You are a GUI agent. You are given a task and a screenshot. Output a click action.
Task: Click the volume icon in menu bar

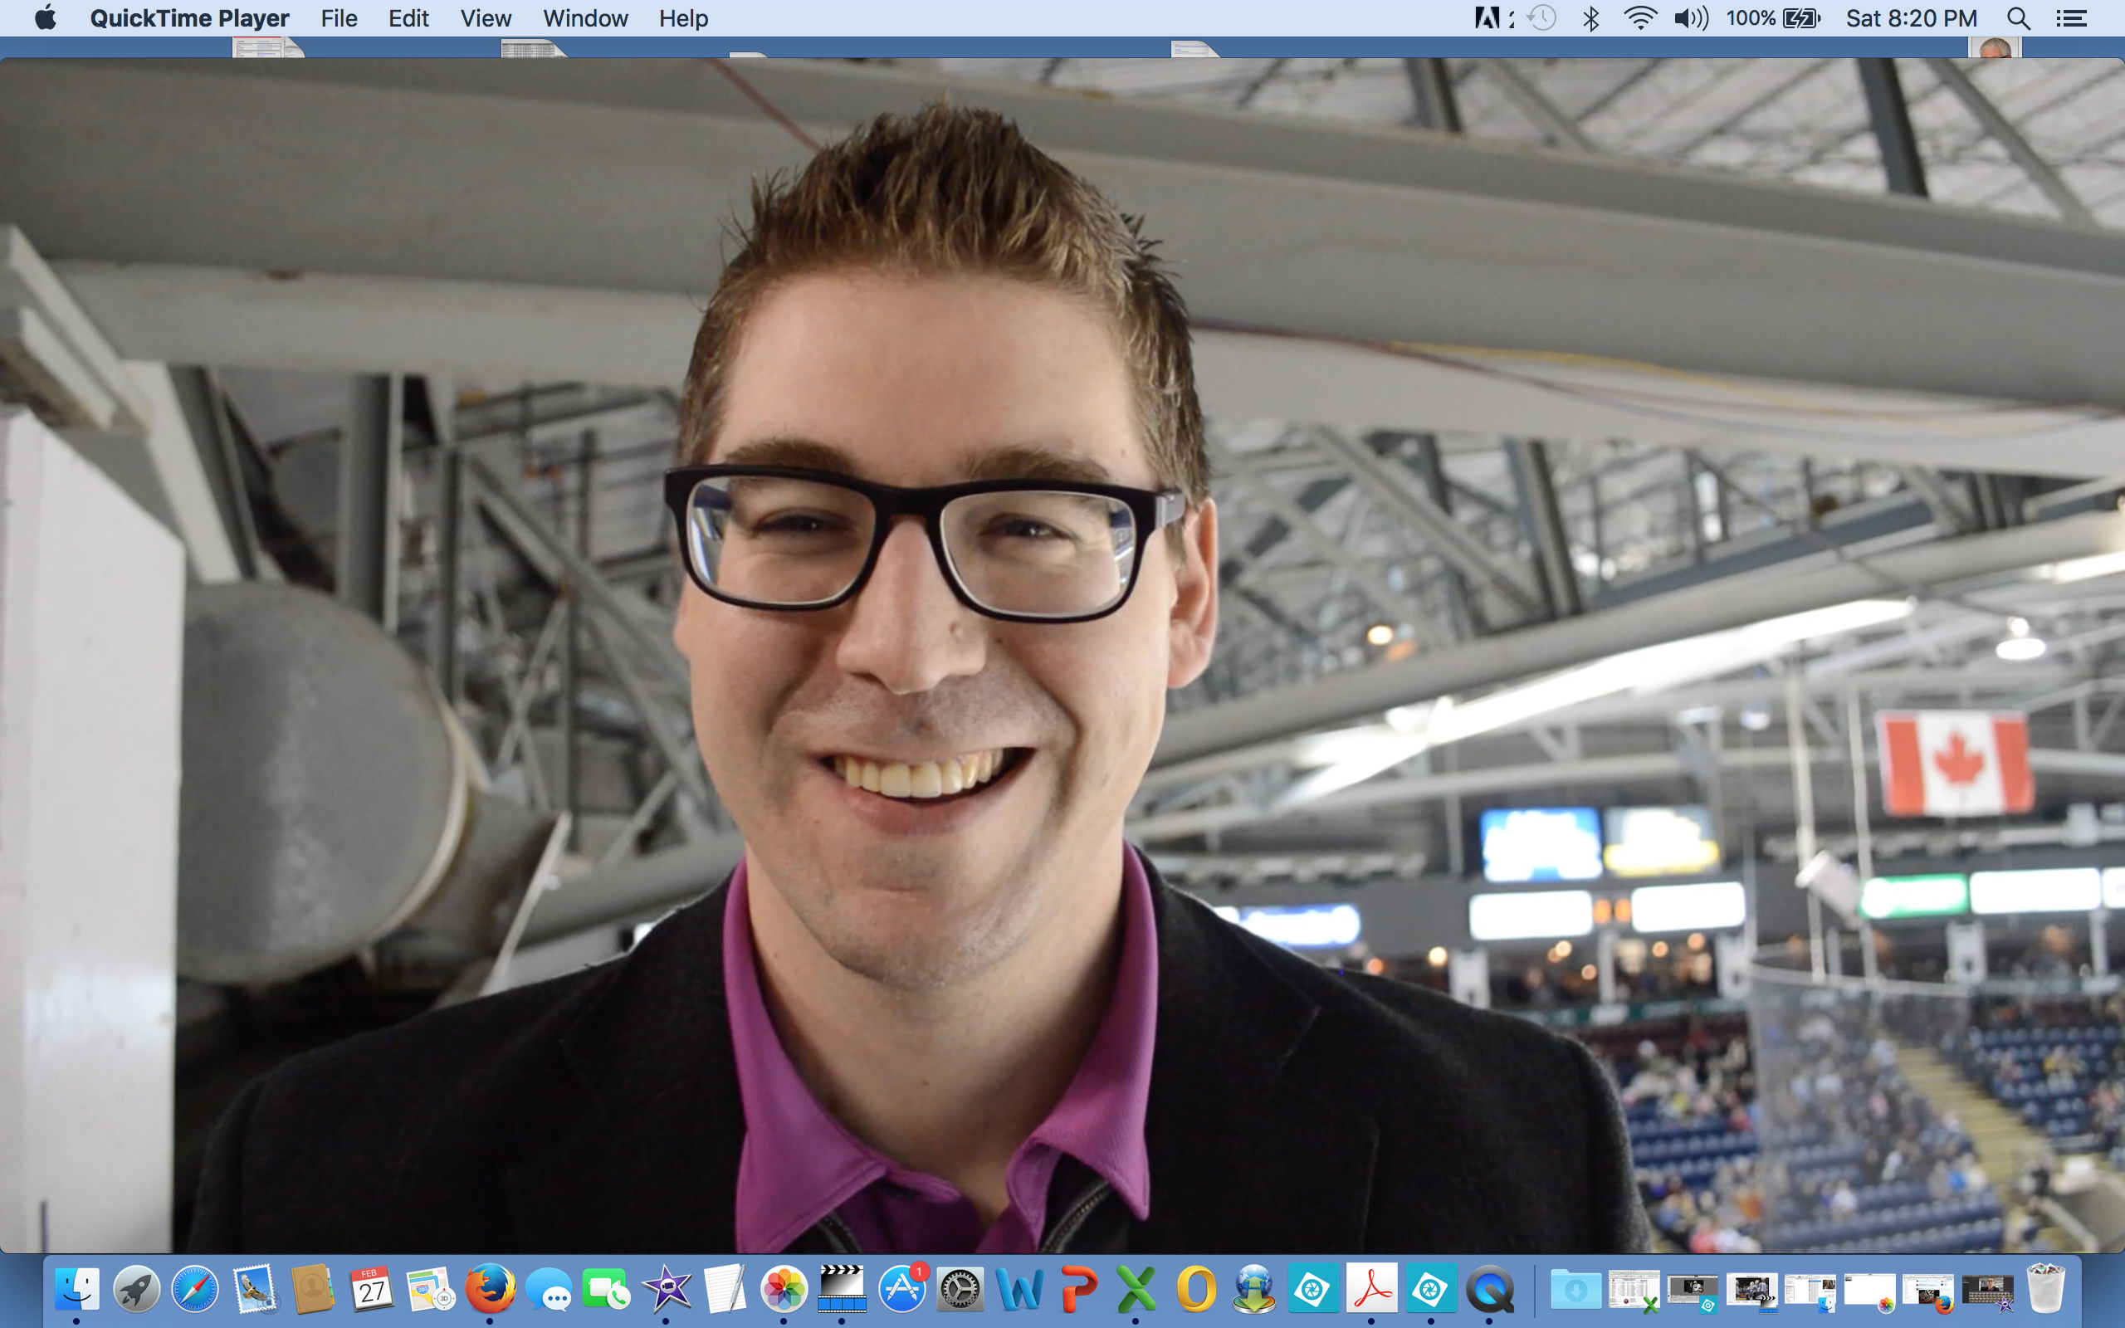point(1689,18)
